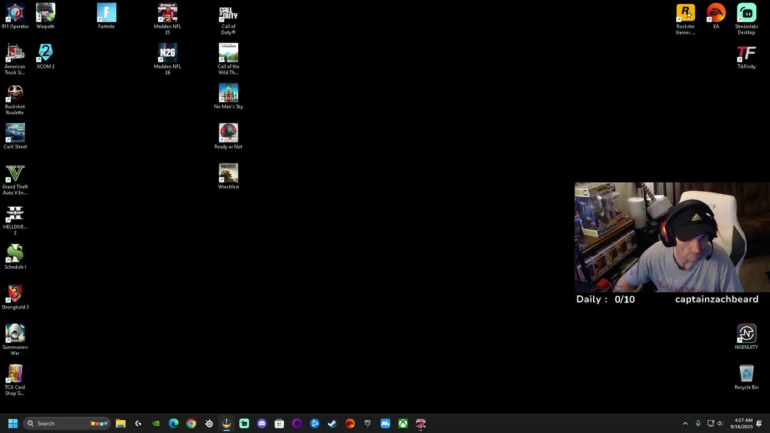Select Grand Theft Auto V icon

pyautogui.click(x=15, y=179)
